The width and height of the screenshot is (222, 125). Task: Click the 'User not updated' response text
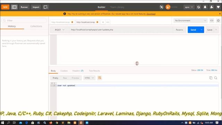click(66, 85)
